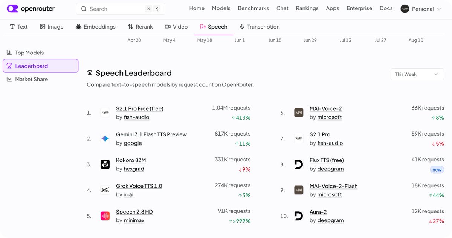Open the Video modality tab
Viewport: 452px width, 238px height.
tap(176, 27)
